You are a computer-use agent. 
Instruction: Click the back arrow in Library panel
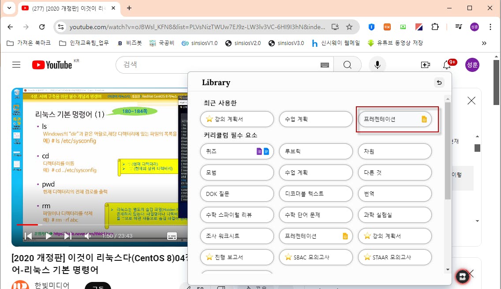(439, 83)
